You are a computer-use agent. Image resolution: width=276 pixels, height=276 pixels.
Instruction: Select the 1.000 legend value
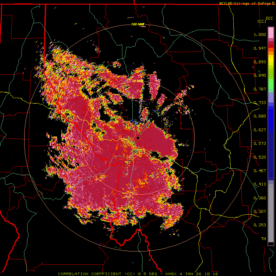click(260, 34)
